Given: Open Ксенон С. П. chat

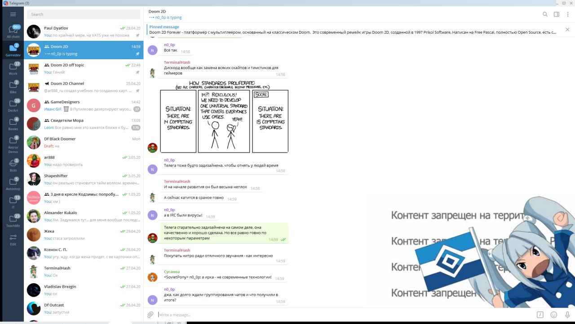Looking at the screenshot, I should click(84, 253).
